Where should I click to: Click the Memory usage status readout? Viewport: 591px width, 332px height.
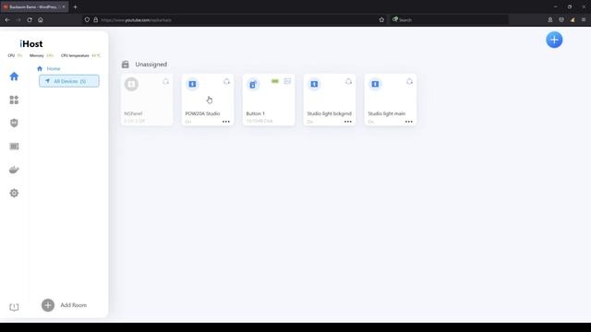pyautogui.click(x=42, y=55)
